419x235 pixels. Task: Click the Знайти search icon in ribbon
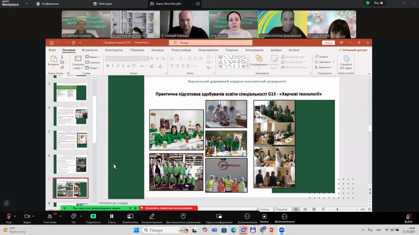[x=323, y=57]
